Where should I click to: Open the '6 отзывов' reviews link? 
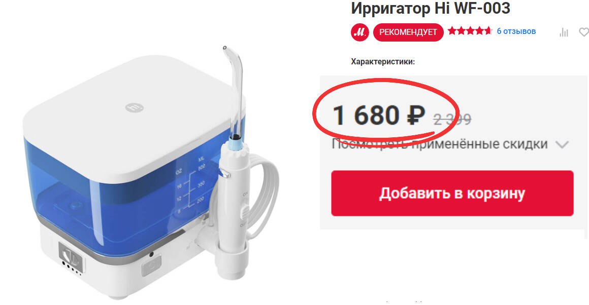[x=516, y=31]
